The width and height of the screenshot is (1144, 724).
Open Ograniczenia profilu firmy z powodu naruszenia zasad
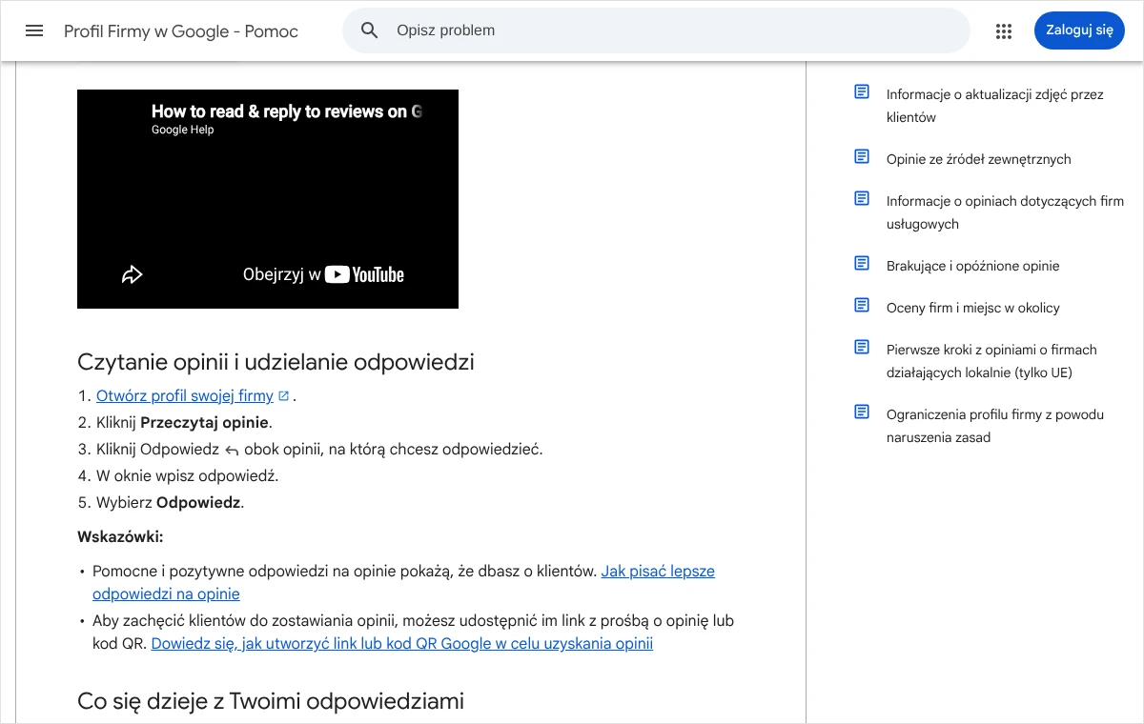(995, 426)
